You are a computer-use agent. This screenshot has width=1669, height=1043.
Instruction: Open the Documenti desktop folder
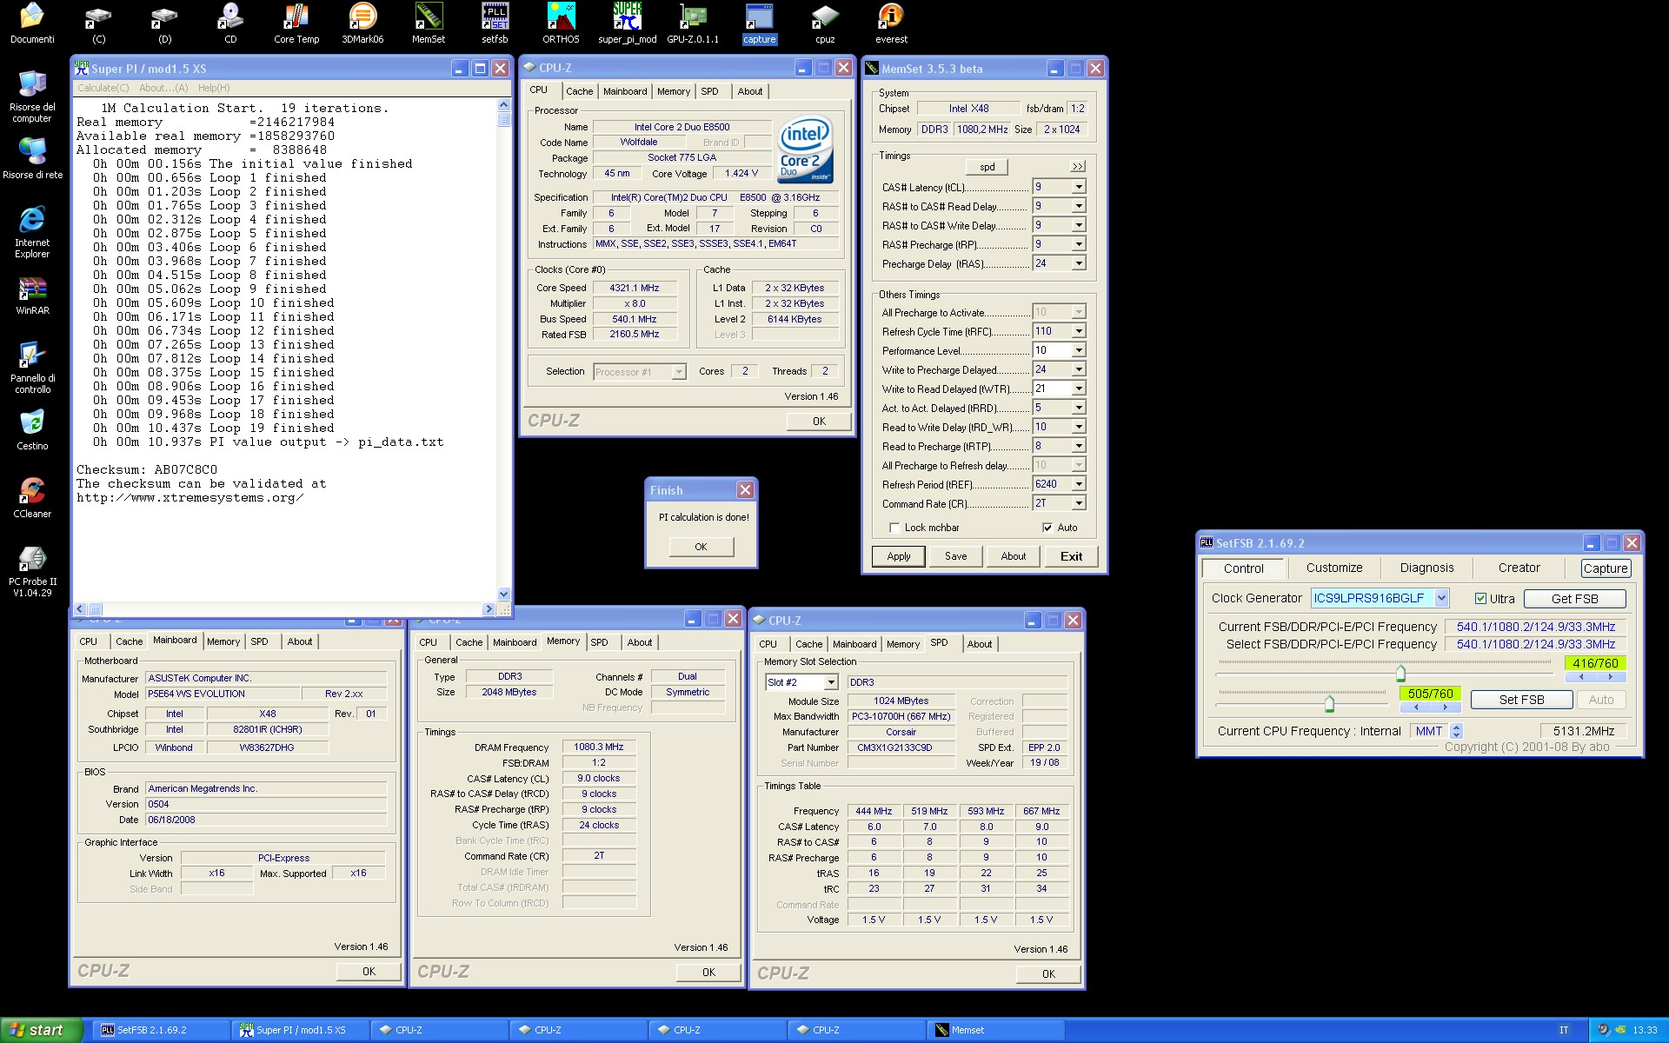coord(32,23)
